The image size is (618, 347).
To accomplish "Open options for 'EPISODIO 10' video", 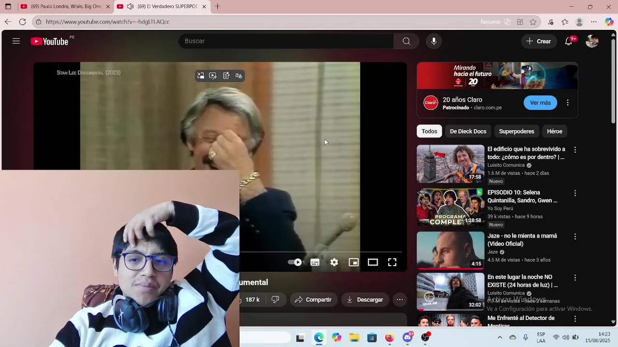I will [575, 193].
